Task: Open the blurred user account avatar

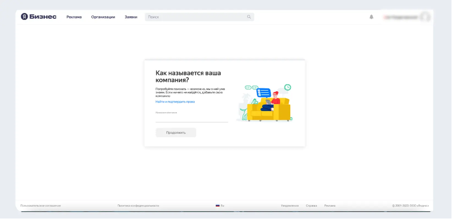Action: point(425,17)
